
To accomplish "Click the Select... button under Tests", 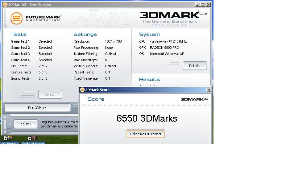I will coord(50,94).
